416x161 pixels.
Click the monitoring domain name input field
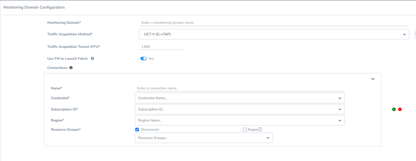coord(274,23)
